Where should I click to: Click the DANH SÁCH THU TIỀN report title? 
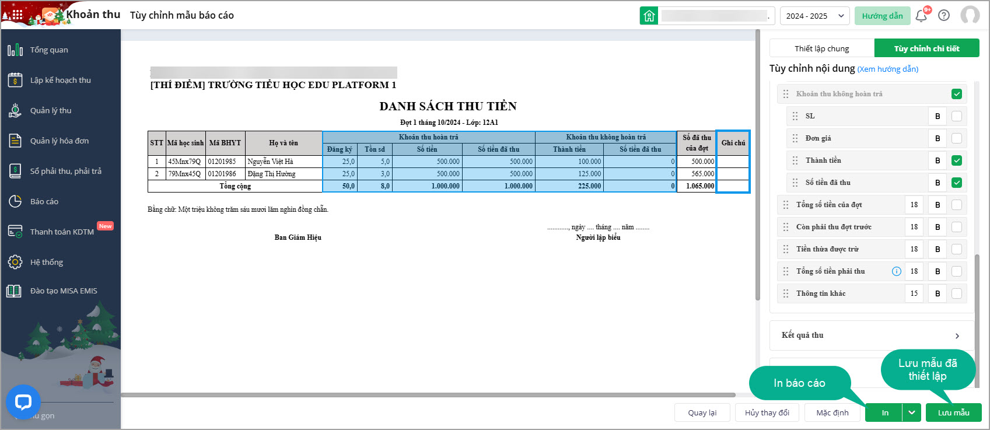(x=448, y=106)
